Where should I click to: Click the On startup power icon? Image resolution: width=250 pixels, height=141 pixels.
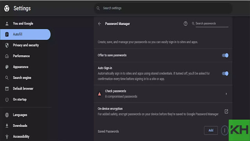click(7, 99)
